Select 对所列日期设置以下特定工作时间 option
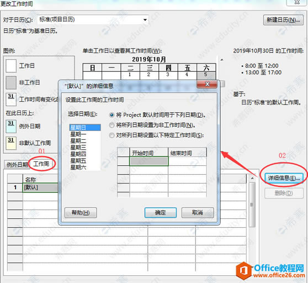 (111, 135)
